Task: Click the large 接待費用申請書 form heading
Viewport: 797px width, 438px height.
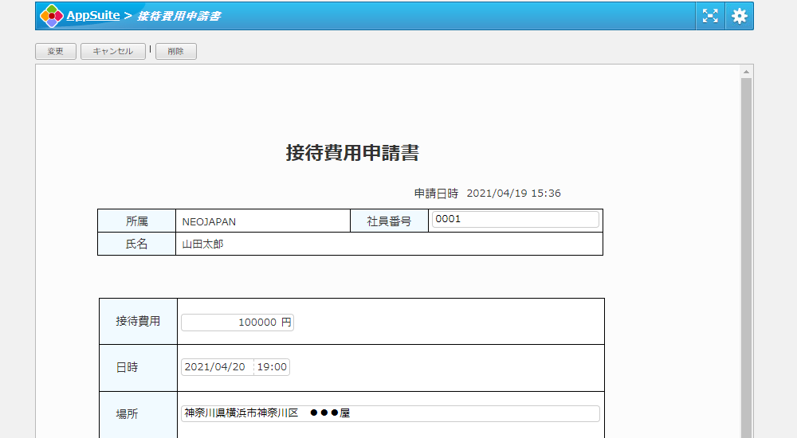Action: tap(352, 153)
